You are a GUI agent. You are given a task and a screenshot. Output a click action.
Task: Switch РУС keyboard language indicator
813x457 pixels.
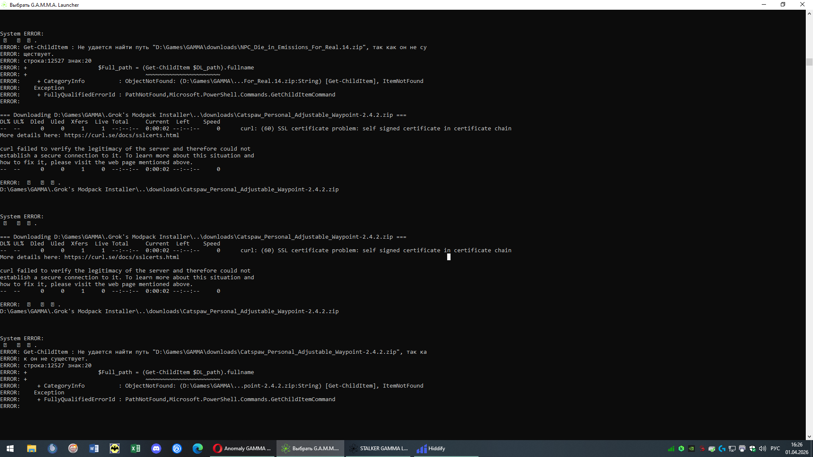pos(775,449)
